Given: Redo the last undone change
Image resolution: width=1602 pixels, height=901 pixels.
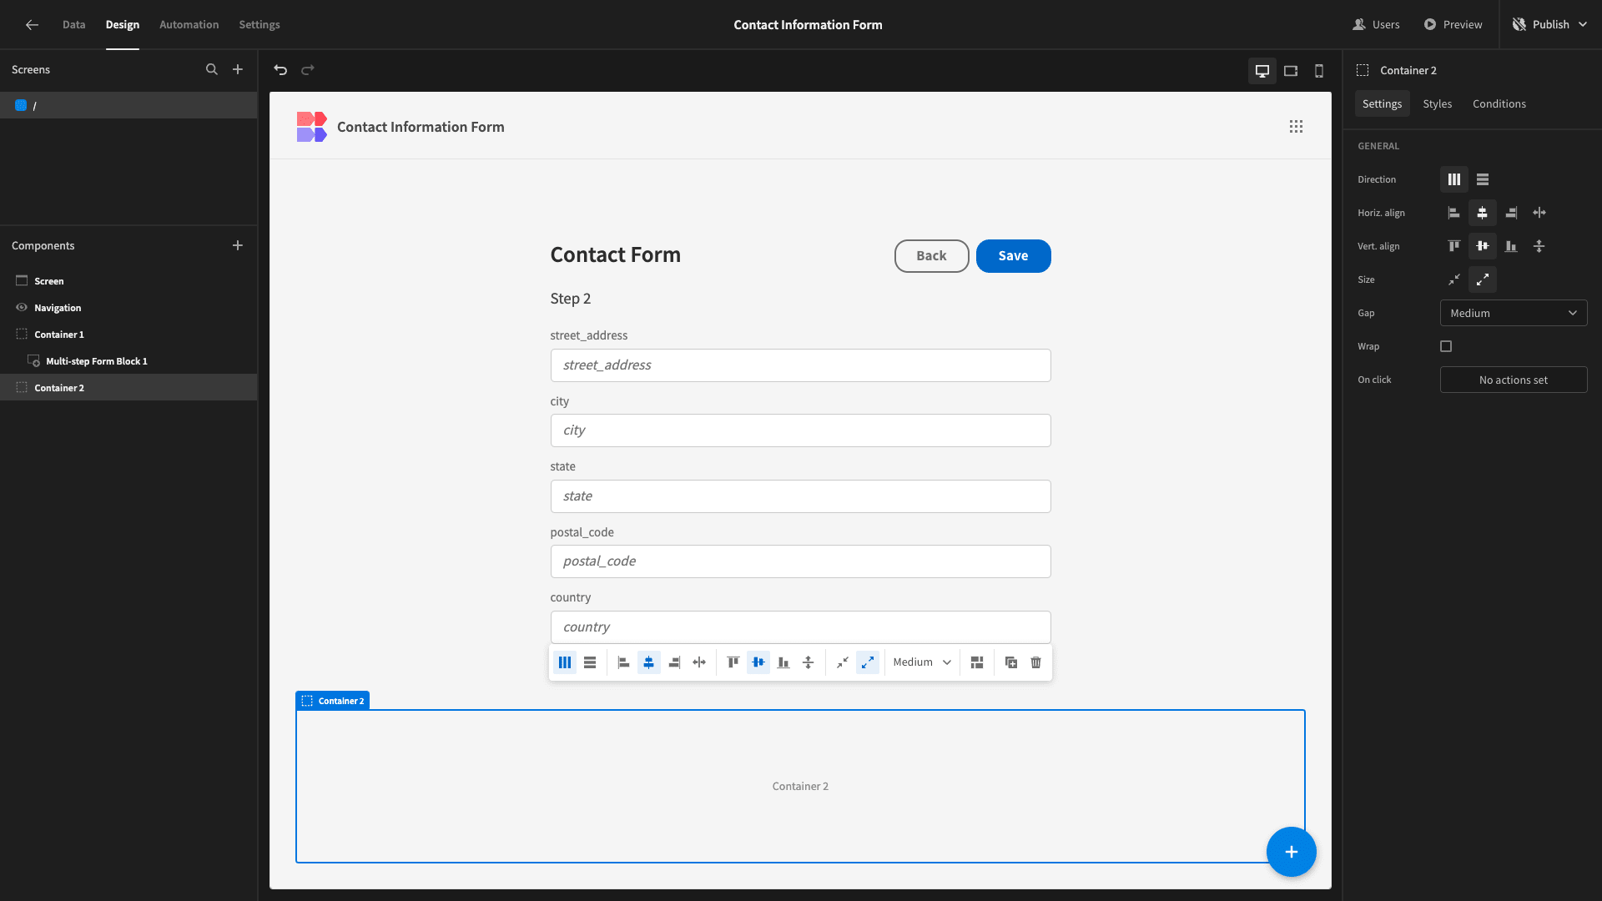Looking at the screenshot, I should click(308, 70).
